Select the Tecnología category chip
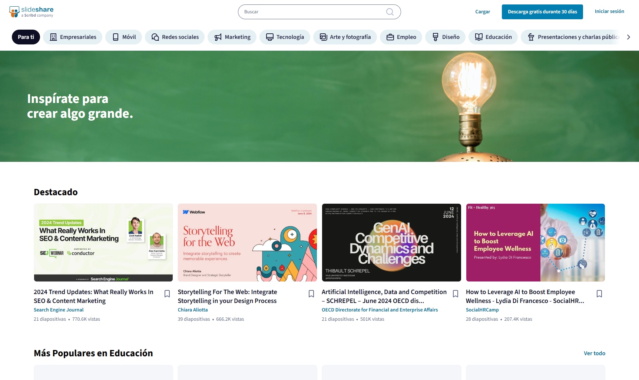 pyautogui.click(x=285, y=37)
